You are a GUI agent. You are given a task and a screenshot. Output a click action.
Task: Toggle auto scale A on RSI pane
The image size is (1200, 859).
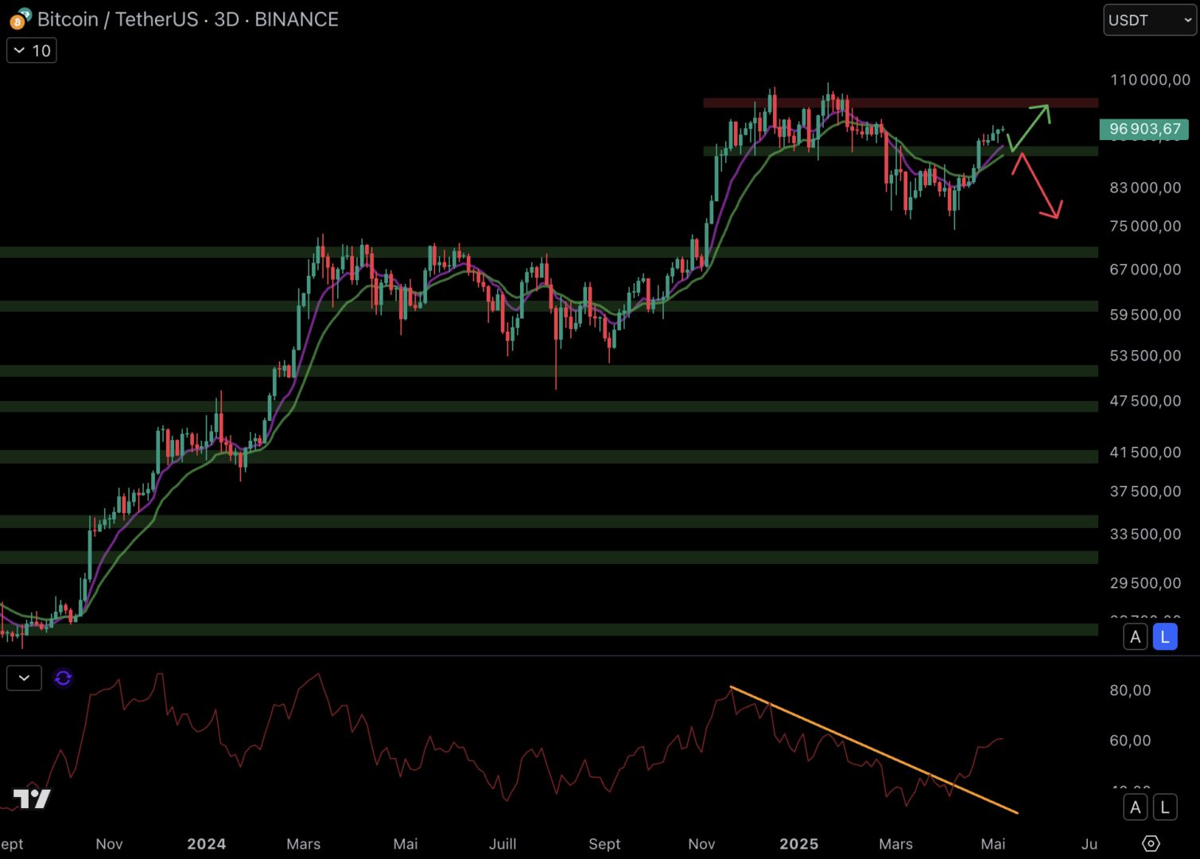(1136, 807)
